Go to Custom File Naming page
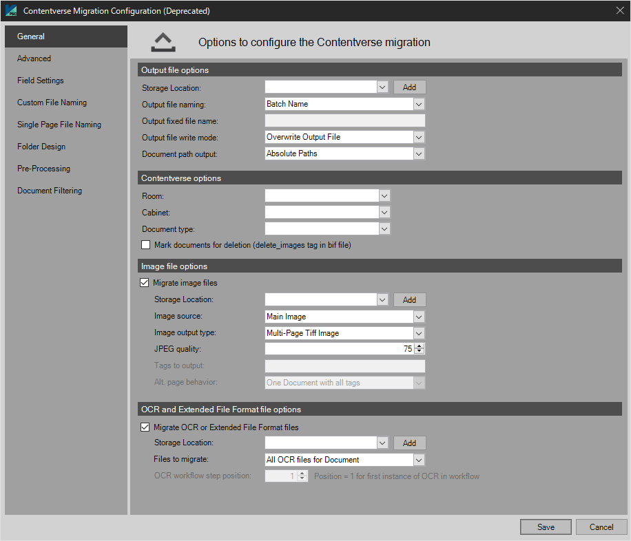This screenshot has height=541, width=631. coord(66,103)
